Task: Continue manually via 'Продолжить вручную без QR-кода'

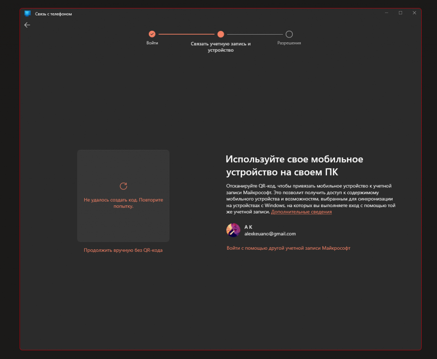Action: click(x=123, y=250)
